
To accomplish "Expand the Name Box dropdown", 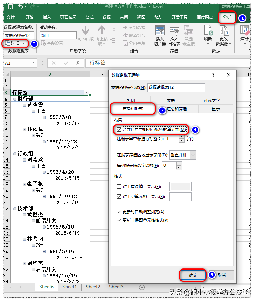I will click(x=33, y=63).
